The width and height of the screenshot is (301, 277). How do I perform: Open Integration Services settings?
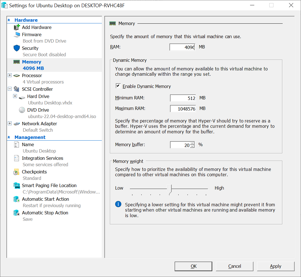pyautogui.click(x=43, y=158)
